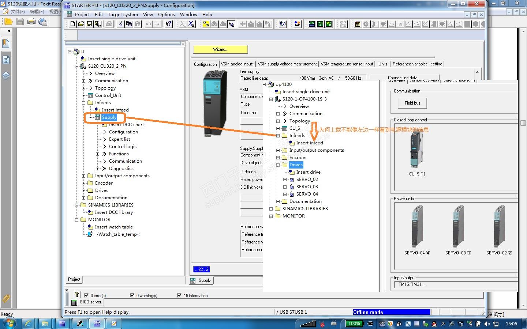Click the configuration list icon in the toolbar
Image resolution: width=527 pixels, height=329 pixels.
(x=358, y=24)
